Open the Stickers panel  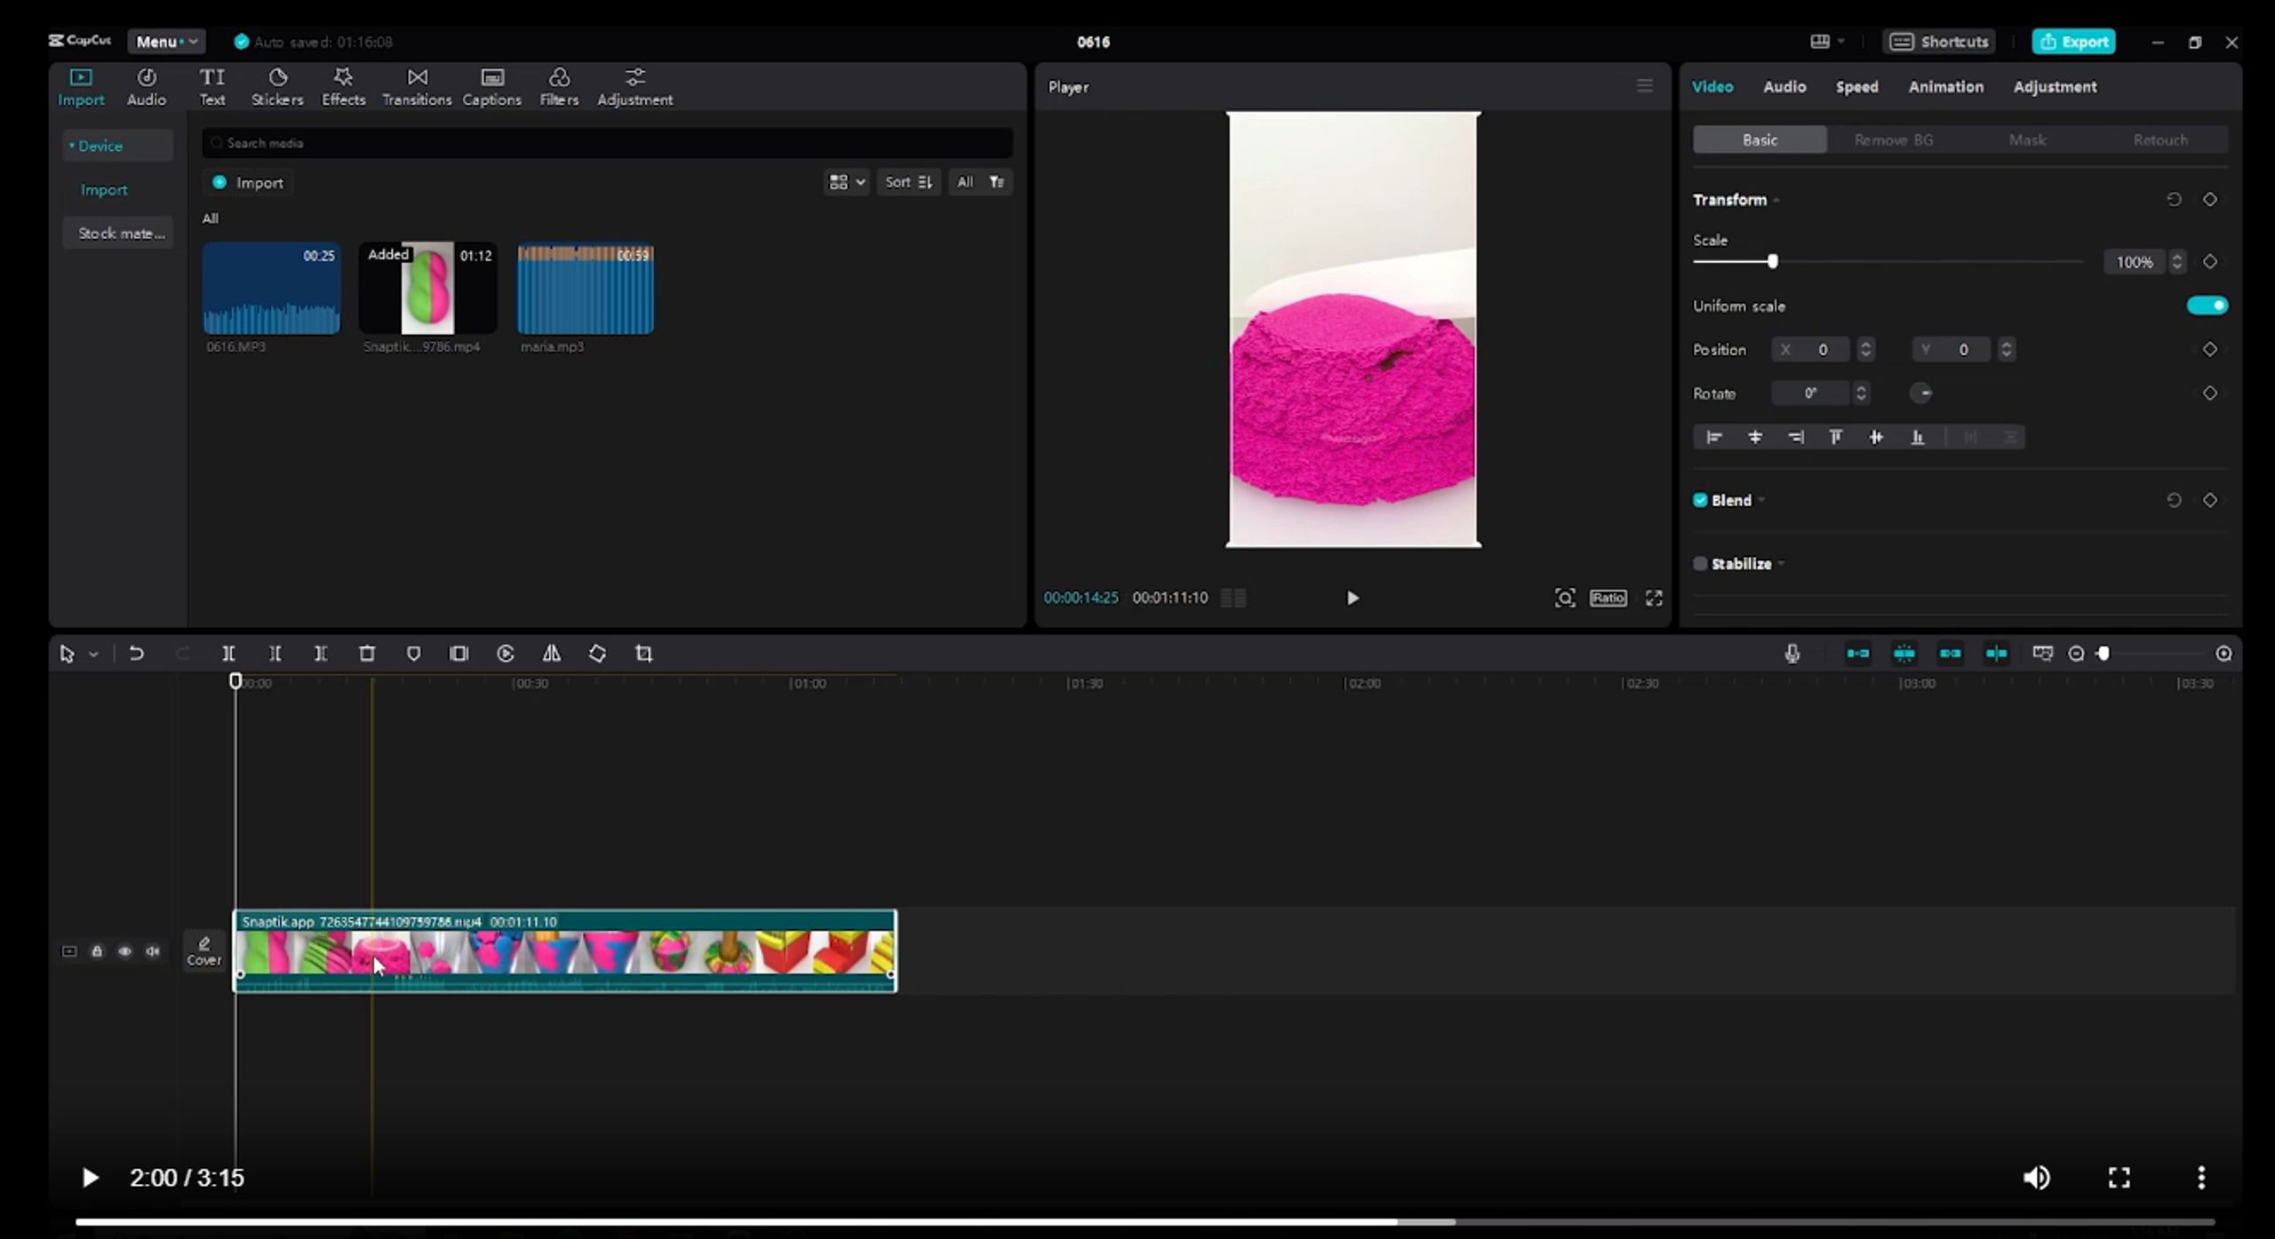277,87
